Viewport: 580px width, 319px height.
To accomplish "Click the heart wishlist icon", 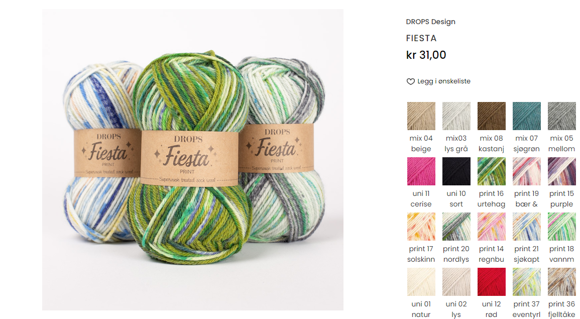I will click(411, 81).
